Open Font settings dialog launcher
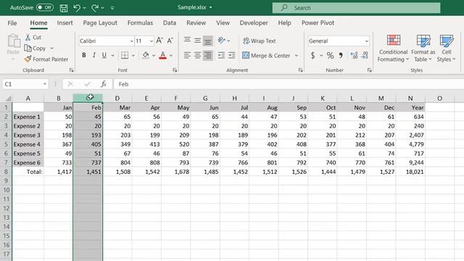 point(175,70)
